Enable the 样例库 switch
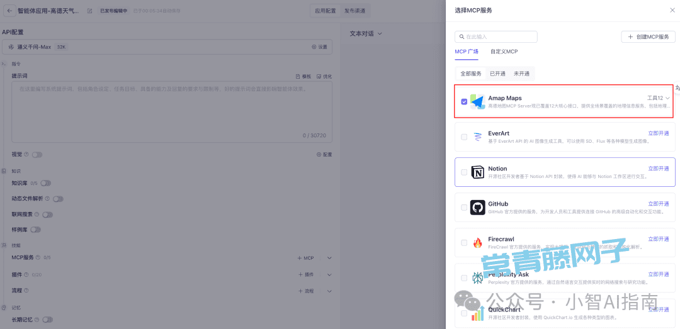 35,230
